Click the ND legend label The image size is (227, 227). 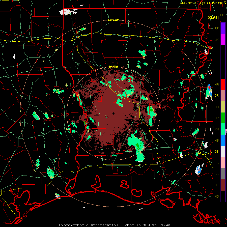point(216,196)
